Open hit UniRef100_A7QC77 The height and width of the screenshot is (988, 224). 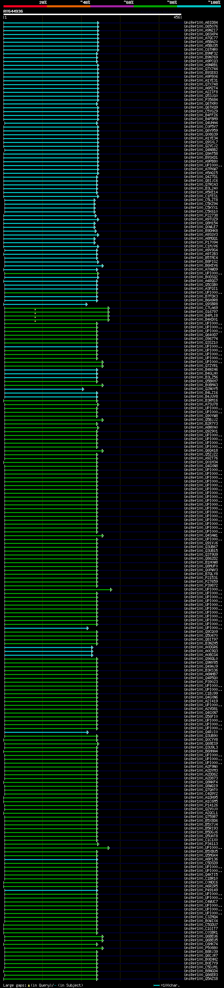click(x=201, y=38)
